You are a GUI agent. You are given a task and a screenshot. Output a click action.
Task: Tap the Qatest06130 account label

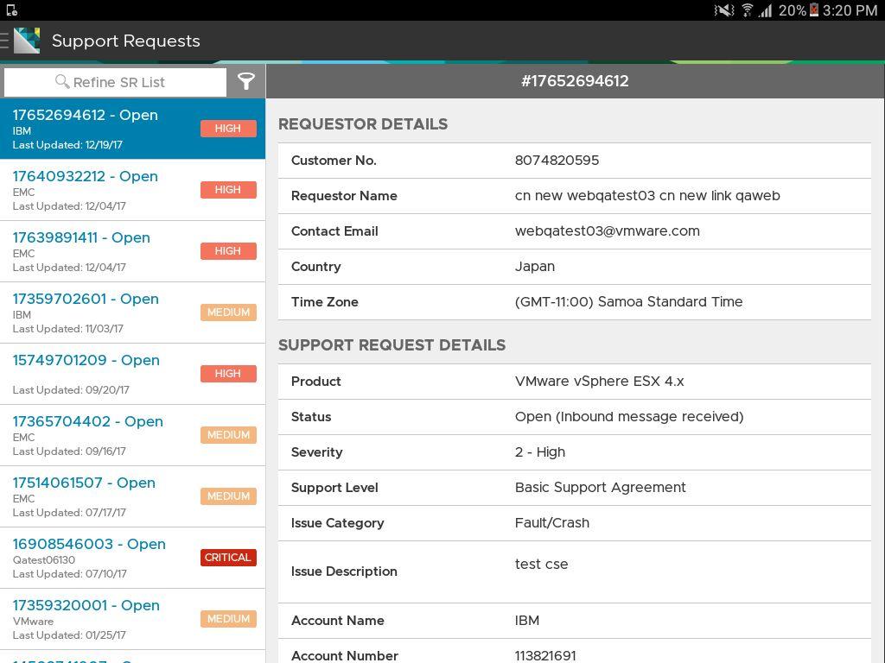tap(43, 559)
